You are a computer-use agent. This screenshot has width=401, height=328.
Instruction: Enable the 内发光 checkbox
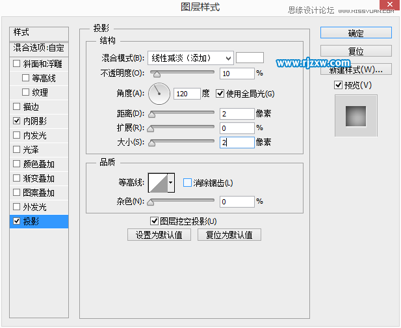17,135
